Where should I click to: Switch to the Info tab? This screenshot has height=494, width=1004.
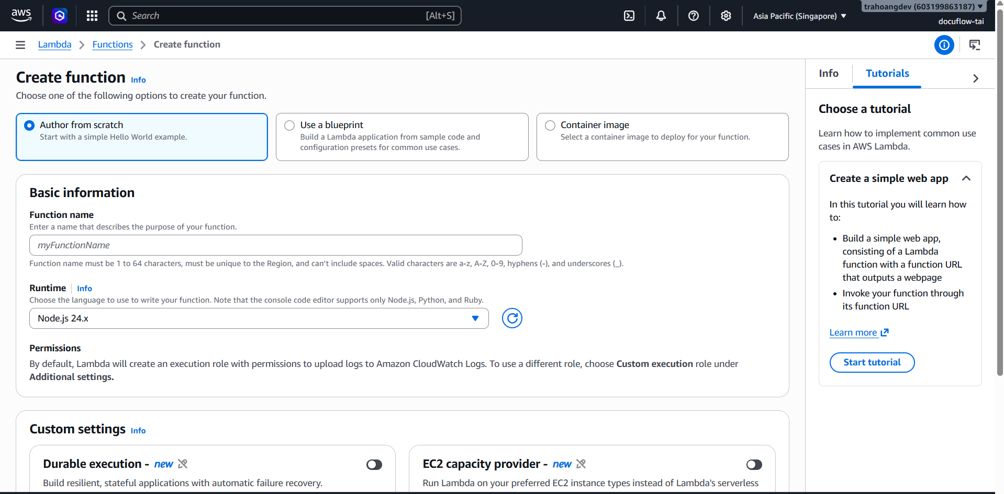829,74
